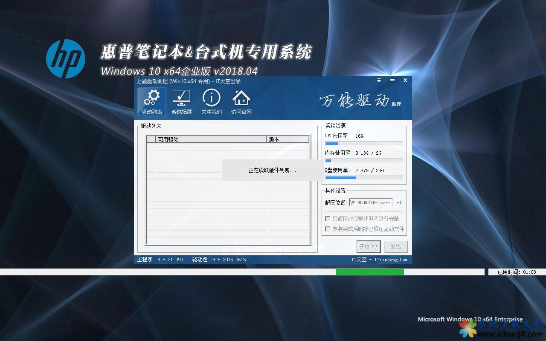The width and height of the screenshot is (546, 341).
Task: Open the title bar dropdown arrow menu
Action: [379, 80]
